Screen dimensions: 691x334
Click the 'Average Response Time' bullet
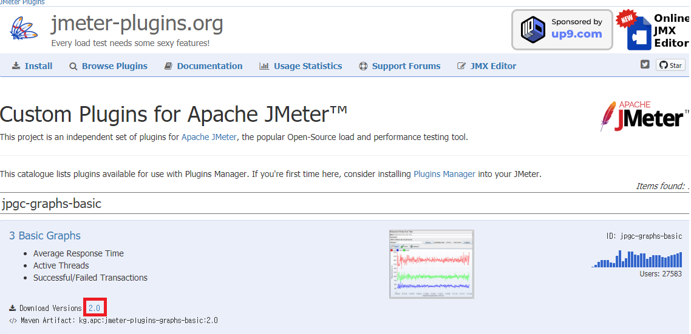pyautogui.click(x=78, y=253)
